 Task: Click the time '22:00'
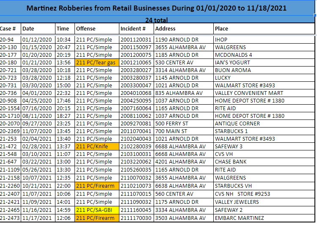(65, 186)
